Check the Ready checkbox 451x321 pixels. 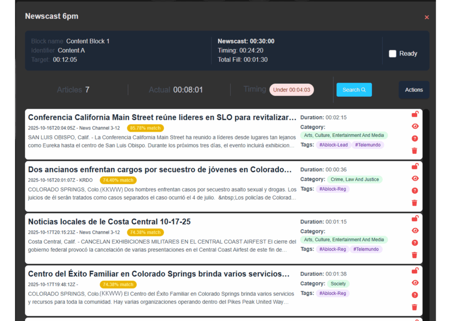point(392,54)
